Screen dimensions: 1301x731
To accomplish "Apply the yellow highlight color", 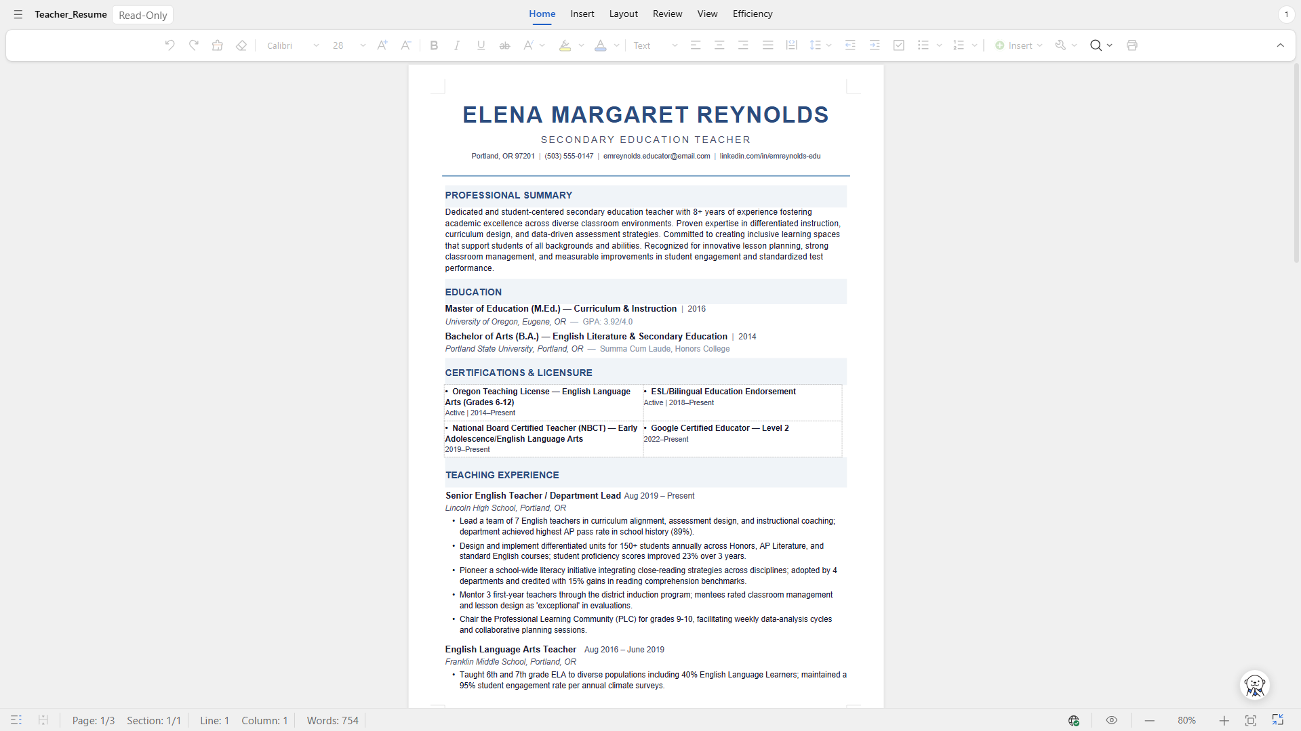I will (565, 45).
